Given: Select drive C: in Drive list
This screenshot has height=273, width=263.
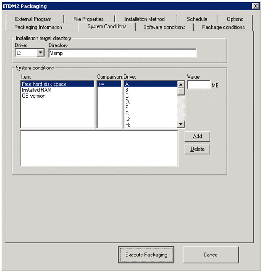Looking at the screenshot, I should point(151,96).
